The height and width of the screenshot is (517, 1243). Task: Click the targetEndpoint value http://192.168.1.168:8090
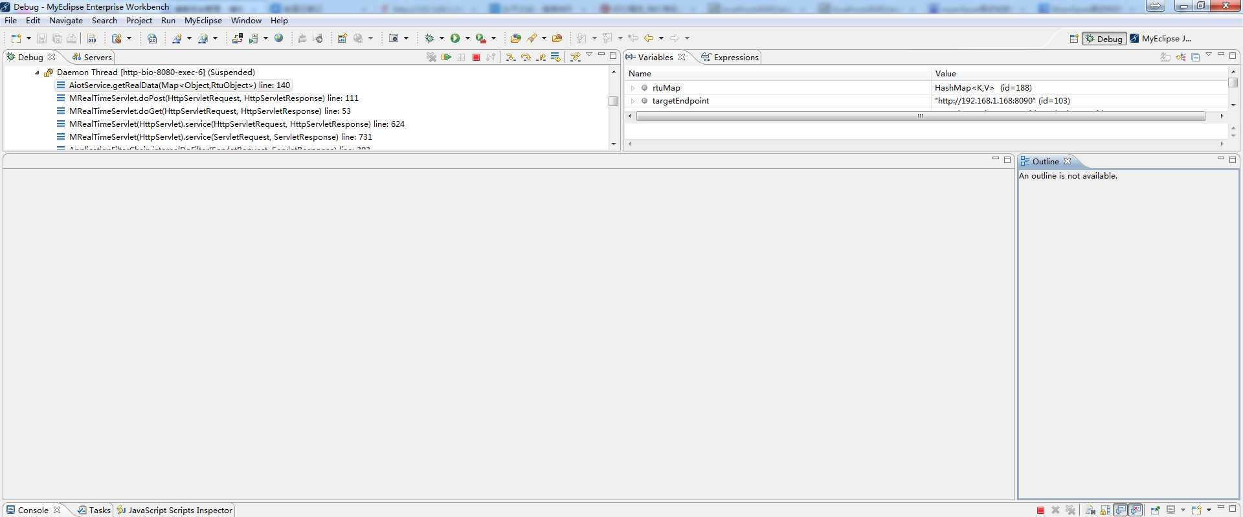point(1002,101)
